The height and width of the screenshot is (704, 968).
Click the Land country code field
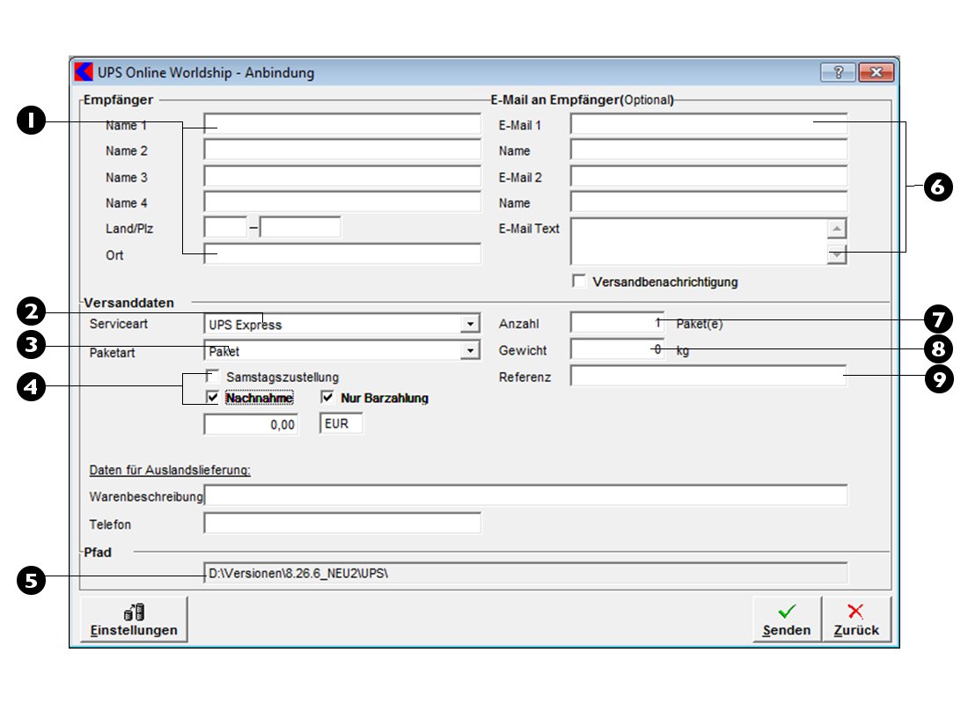pos(225,228)
